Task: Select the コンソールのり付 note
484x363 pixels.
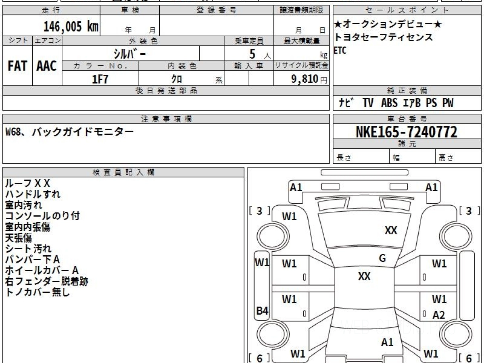Action: pyautogui.click(x=42, y=216)
